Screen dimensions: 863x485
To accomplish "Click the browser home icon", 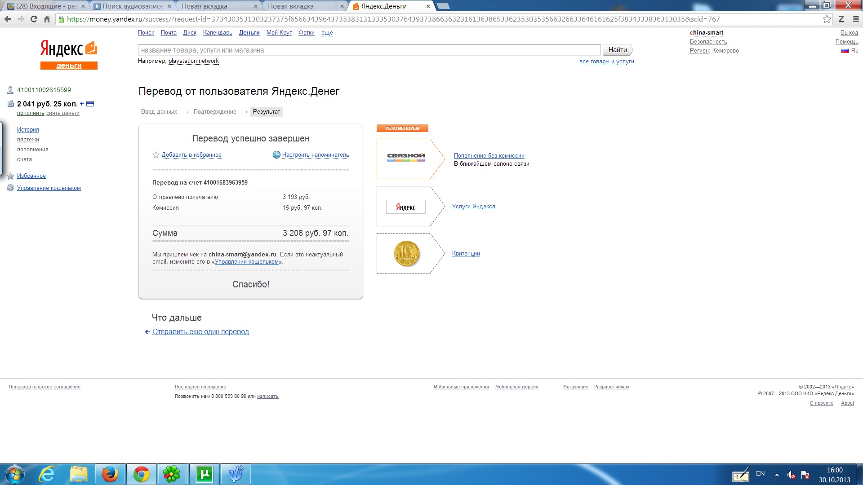I will tap(47, 19).
